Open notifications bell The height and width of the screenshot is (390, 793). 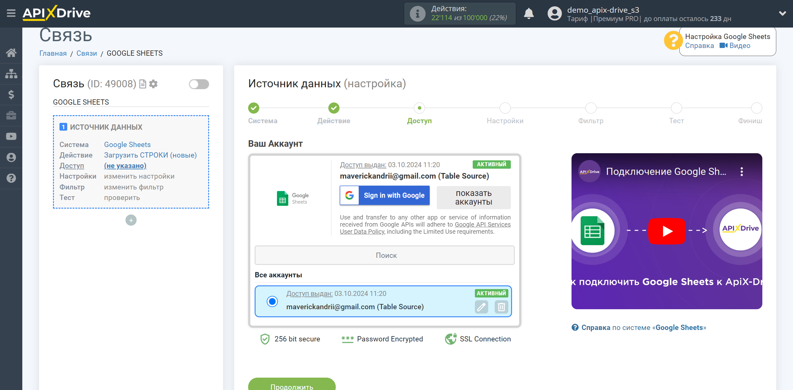(x=529, y=13)
